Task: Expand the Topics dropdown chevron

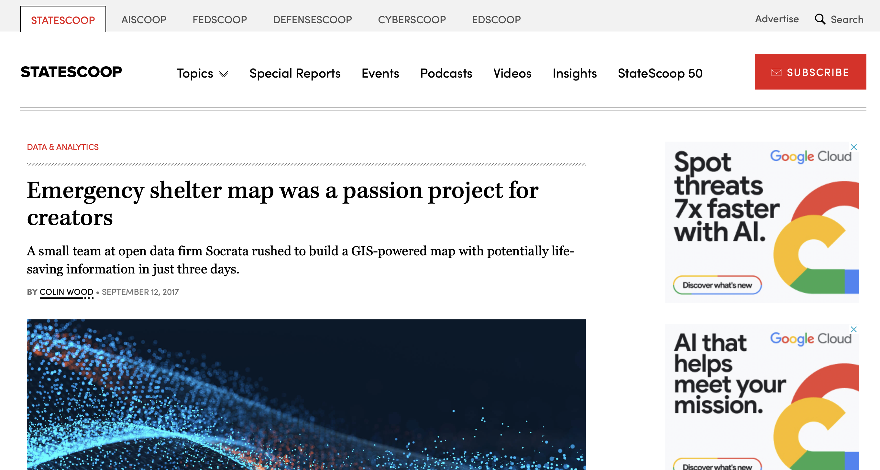Action: (224, 74)
